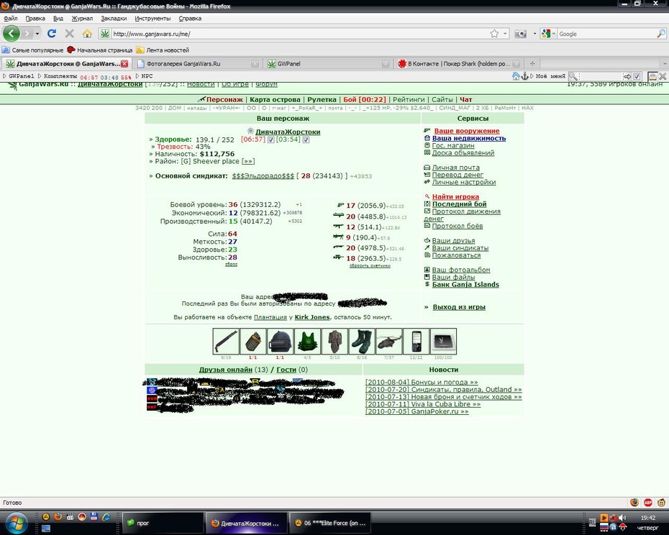
Task: Launch Internet Explorer from quick launch
Action: pyautogui.click(x=106, y=516)
